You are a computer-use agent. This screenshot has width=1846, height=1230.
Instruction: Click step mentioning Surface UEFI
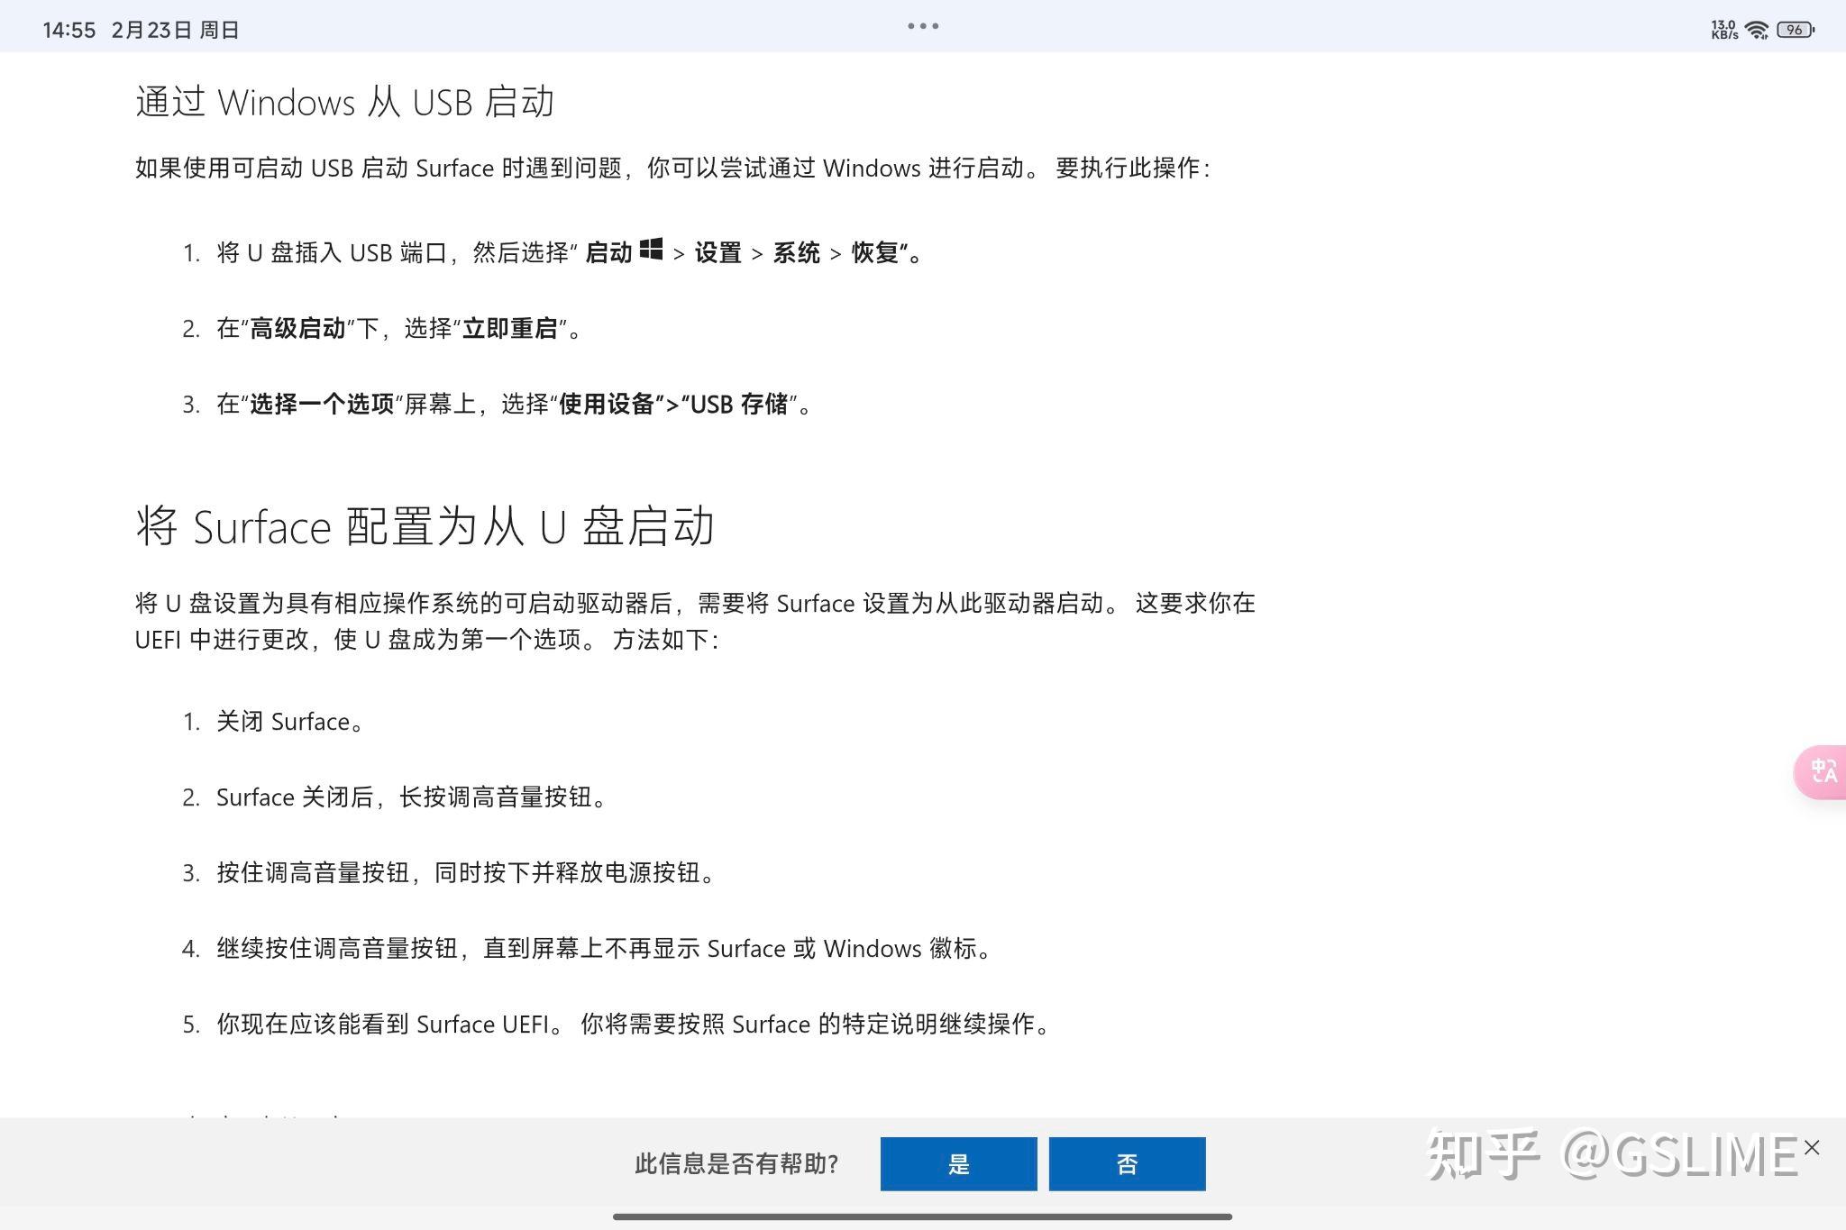(634, 1024)
